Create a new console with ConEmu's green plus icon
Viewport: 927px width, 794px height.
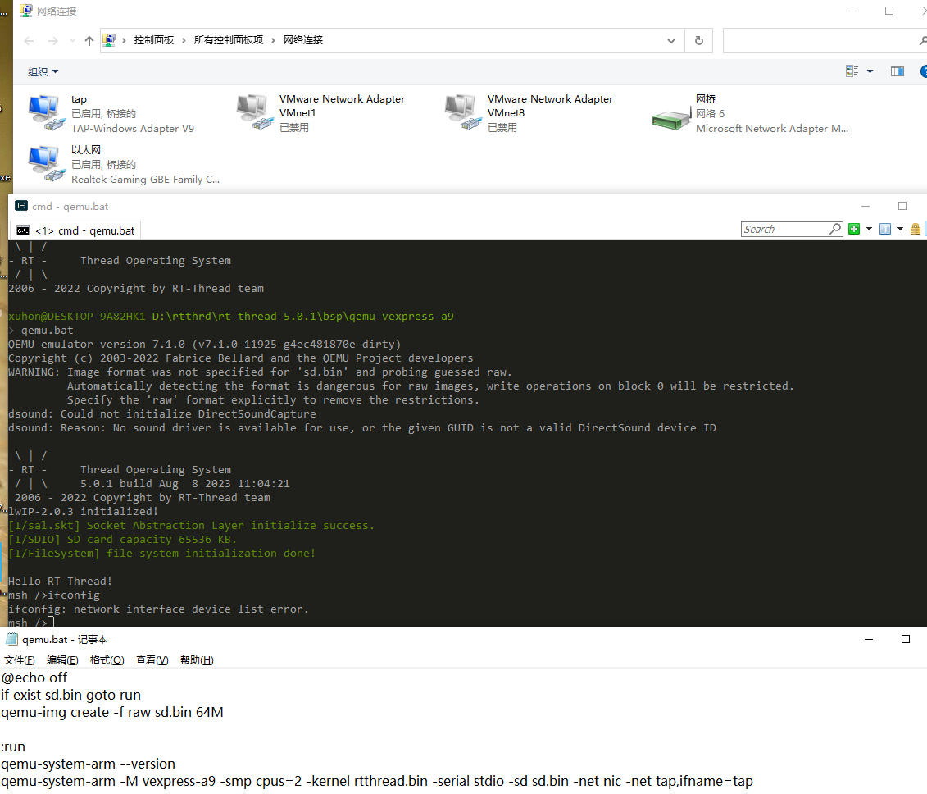tap(854, 229)
